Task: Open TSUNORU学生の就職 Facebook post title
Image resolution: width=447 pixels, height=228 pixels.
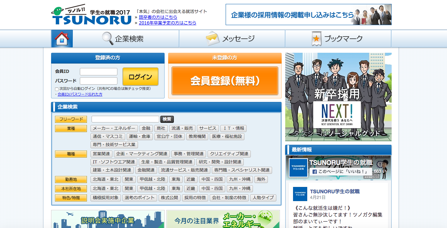Action: [x=335, y=192]
